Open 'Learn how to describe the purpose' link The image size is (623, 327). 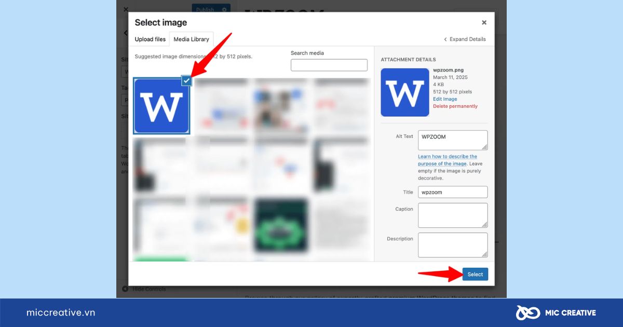pyautogui.click(x=448, y=160)
